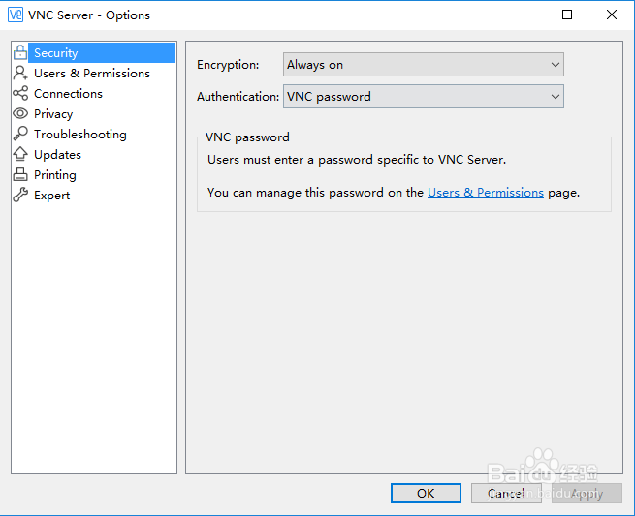Image resolution: width=635 pixels, height=516 pixels.
Task: Click the Connections share icon
Action: tap(20, 94)
